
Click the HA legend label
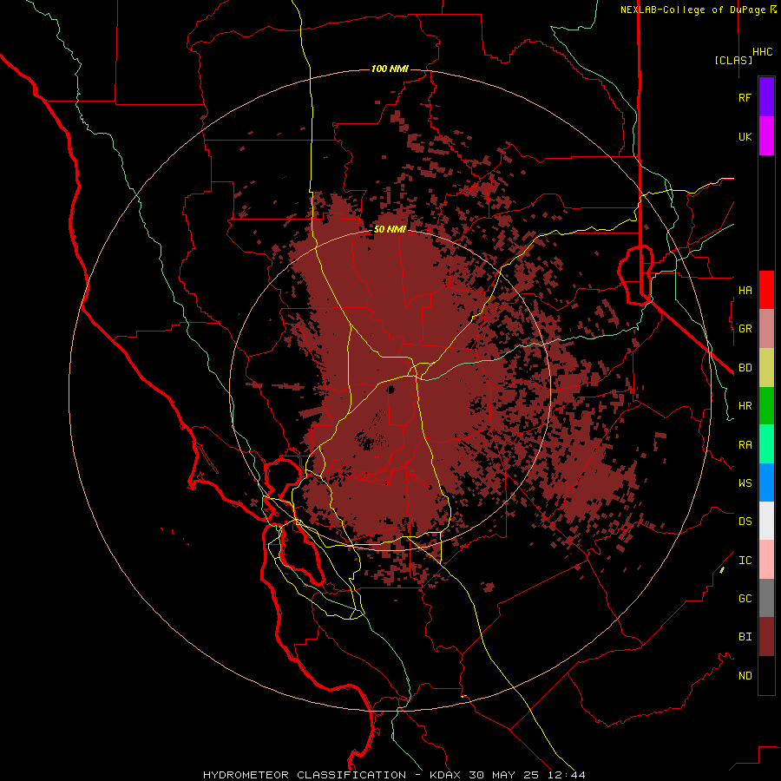[x=745, y=291]
